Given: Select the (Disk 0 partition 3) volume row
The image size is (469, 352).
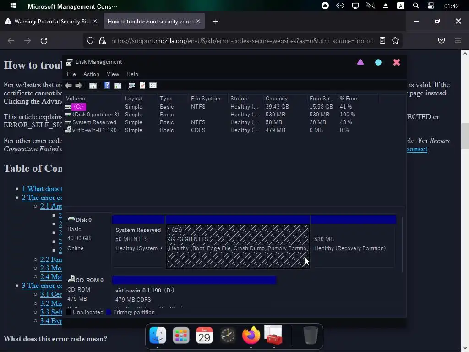Looking at the screenshot, I should 221,115.
